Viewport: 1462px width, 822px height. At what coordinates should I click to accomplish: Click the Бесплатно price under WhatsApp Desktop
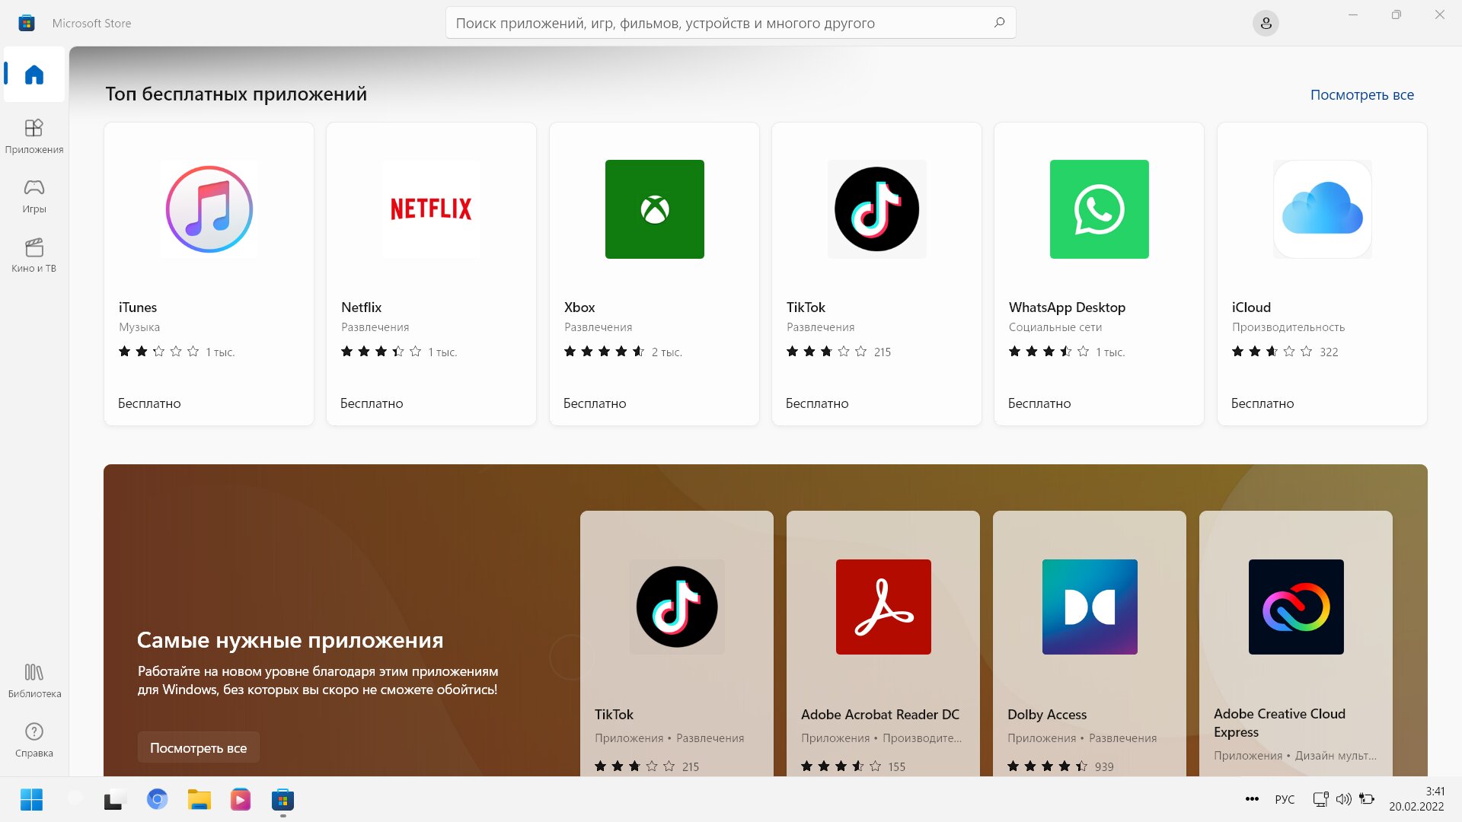pyautogui.click(x=1039, y=403)
